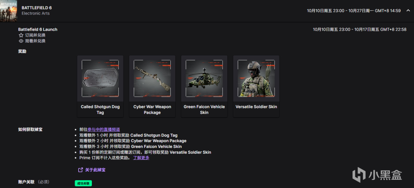414x188 pixels.
Task: Click the green 成功关联 badge
Action: click(x=83, y=183)
